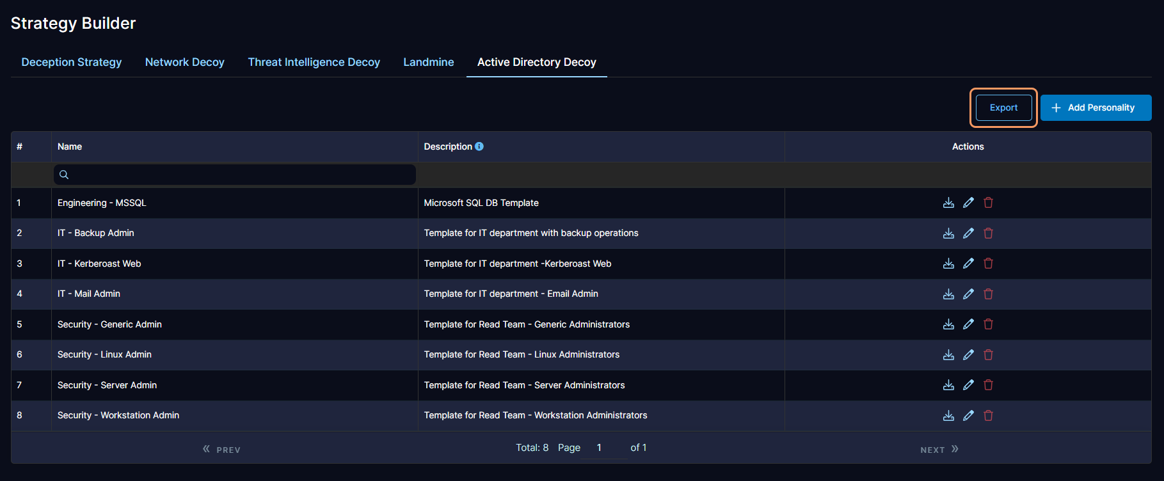Edit the IT - Backup Admin personality
Viewport: 1164px width, 481px height.
(x=968, y=233)
